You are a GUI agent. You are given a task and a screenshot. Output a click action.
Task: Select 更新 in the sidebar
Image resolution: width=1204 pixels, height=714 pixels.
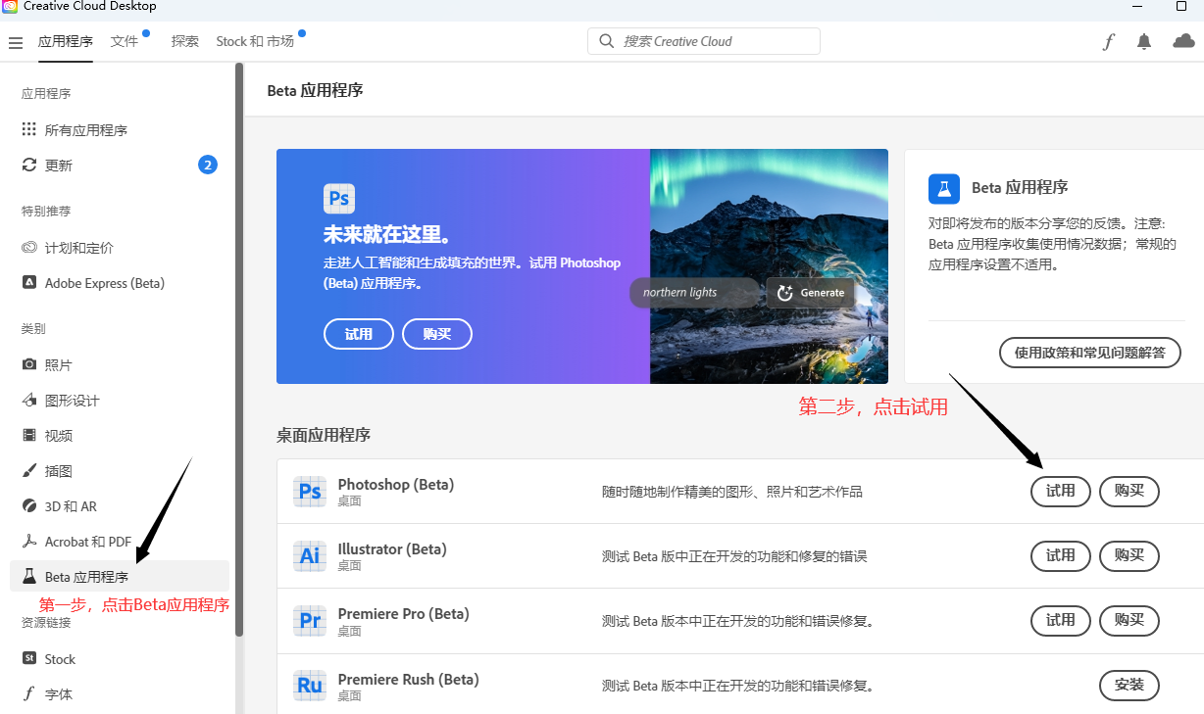click(x=59, y=166)
